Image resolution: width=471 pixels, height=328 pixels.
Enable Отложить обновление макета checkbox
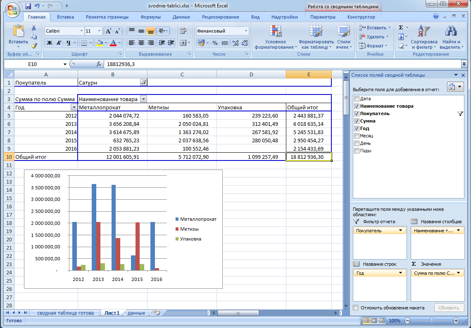coord(356,308)
